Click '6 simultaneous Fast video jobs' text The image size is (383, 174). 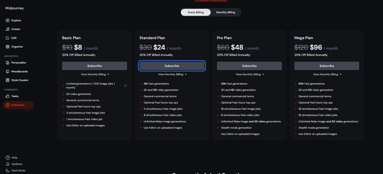pyautogui.click(x=240, y=115)
